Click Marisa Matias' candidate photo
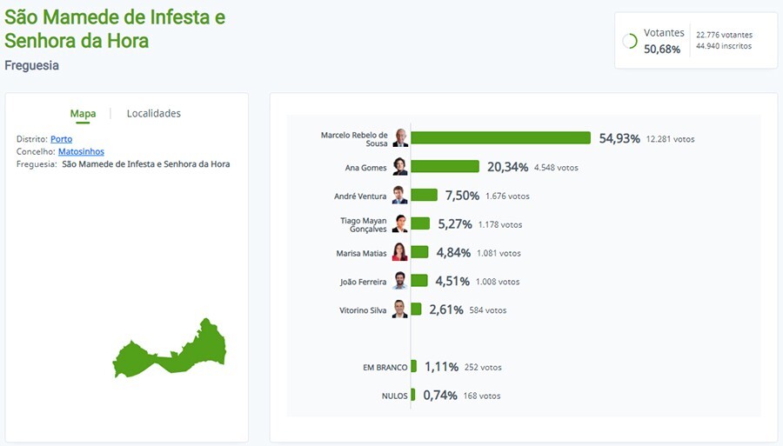The width and height of the screenshot is (783, 446). pos(399,252)
